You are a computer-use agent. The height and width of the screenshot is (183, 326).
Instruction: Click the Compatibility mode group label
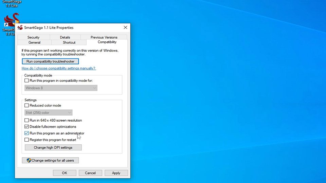38,75
